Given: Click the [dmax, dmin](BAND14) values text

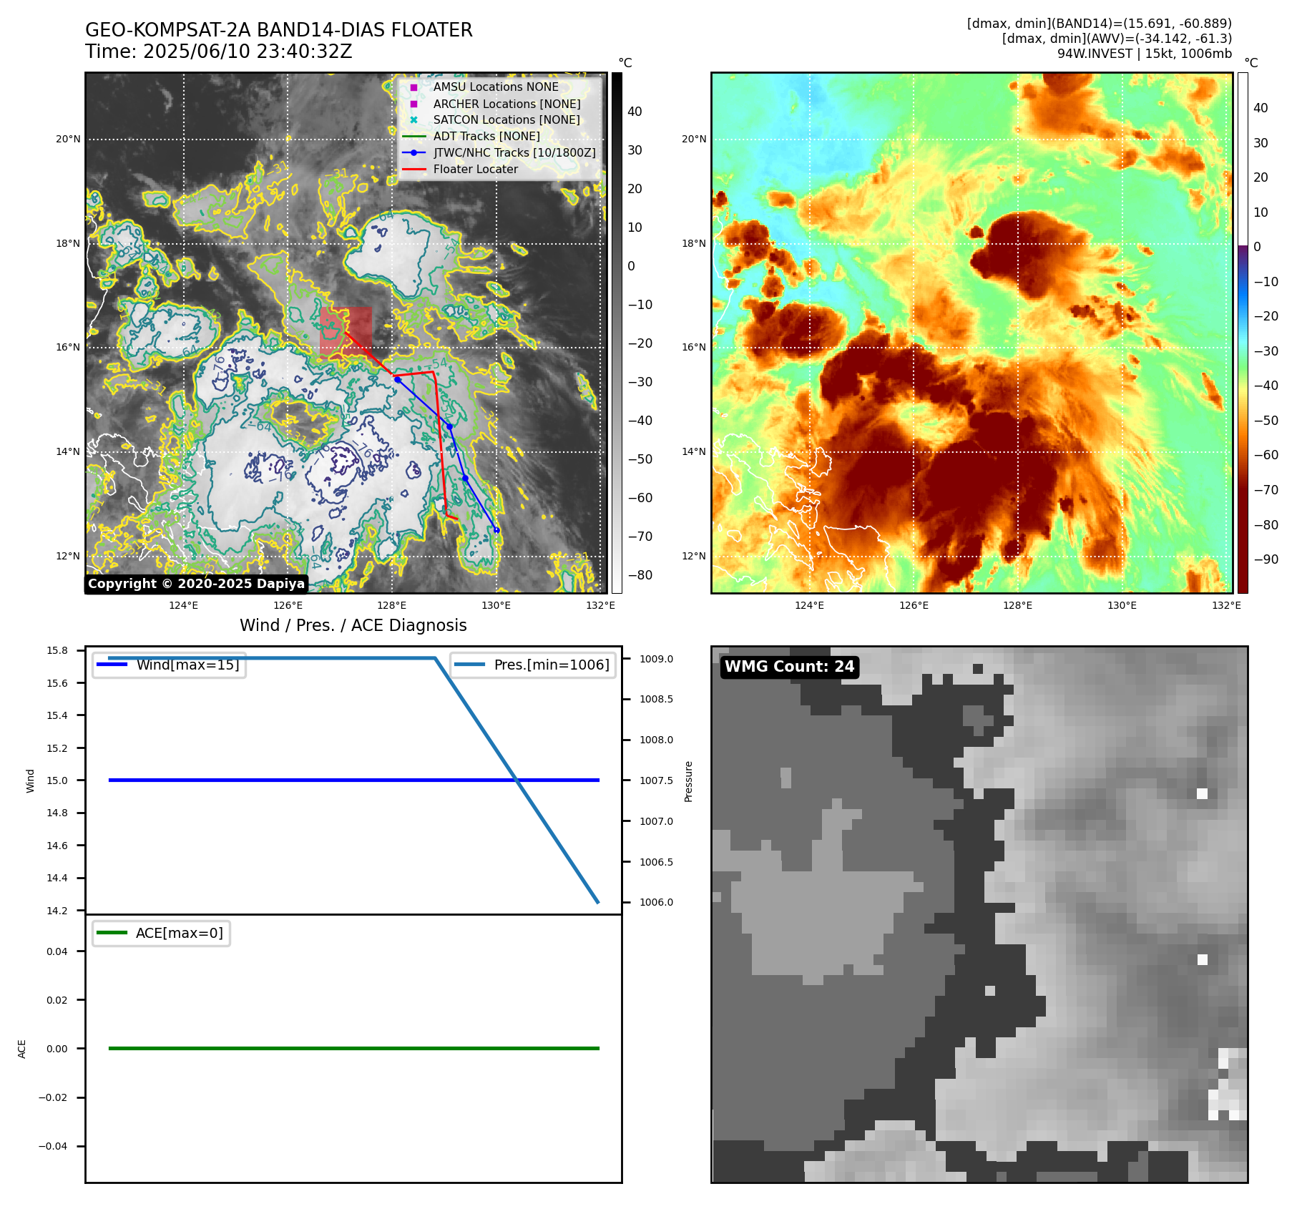Looking at the screenshot, I should coord(1099,24).
